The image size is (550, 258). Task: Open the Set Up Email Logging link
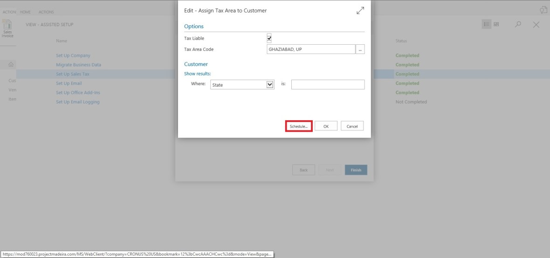coord(77,102)
